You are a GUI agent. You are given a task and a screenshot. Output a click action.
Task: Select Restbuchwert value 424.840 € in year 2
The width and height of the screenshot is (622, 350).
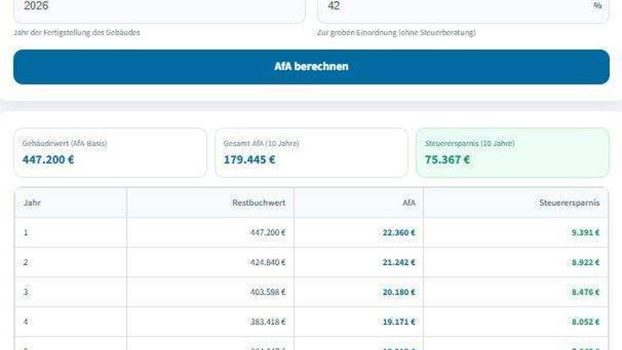pyautogui.click(x=268, y=262)
